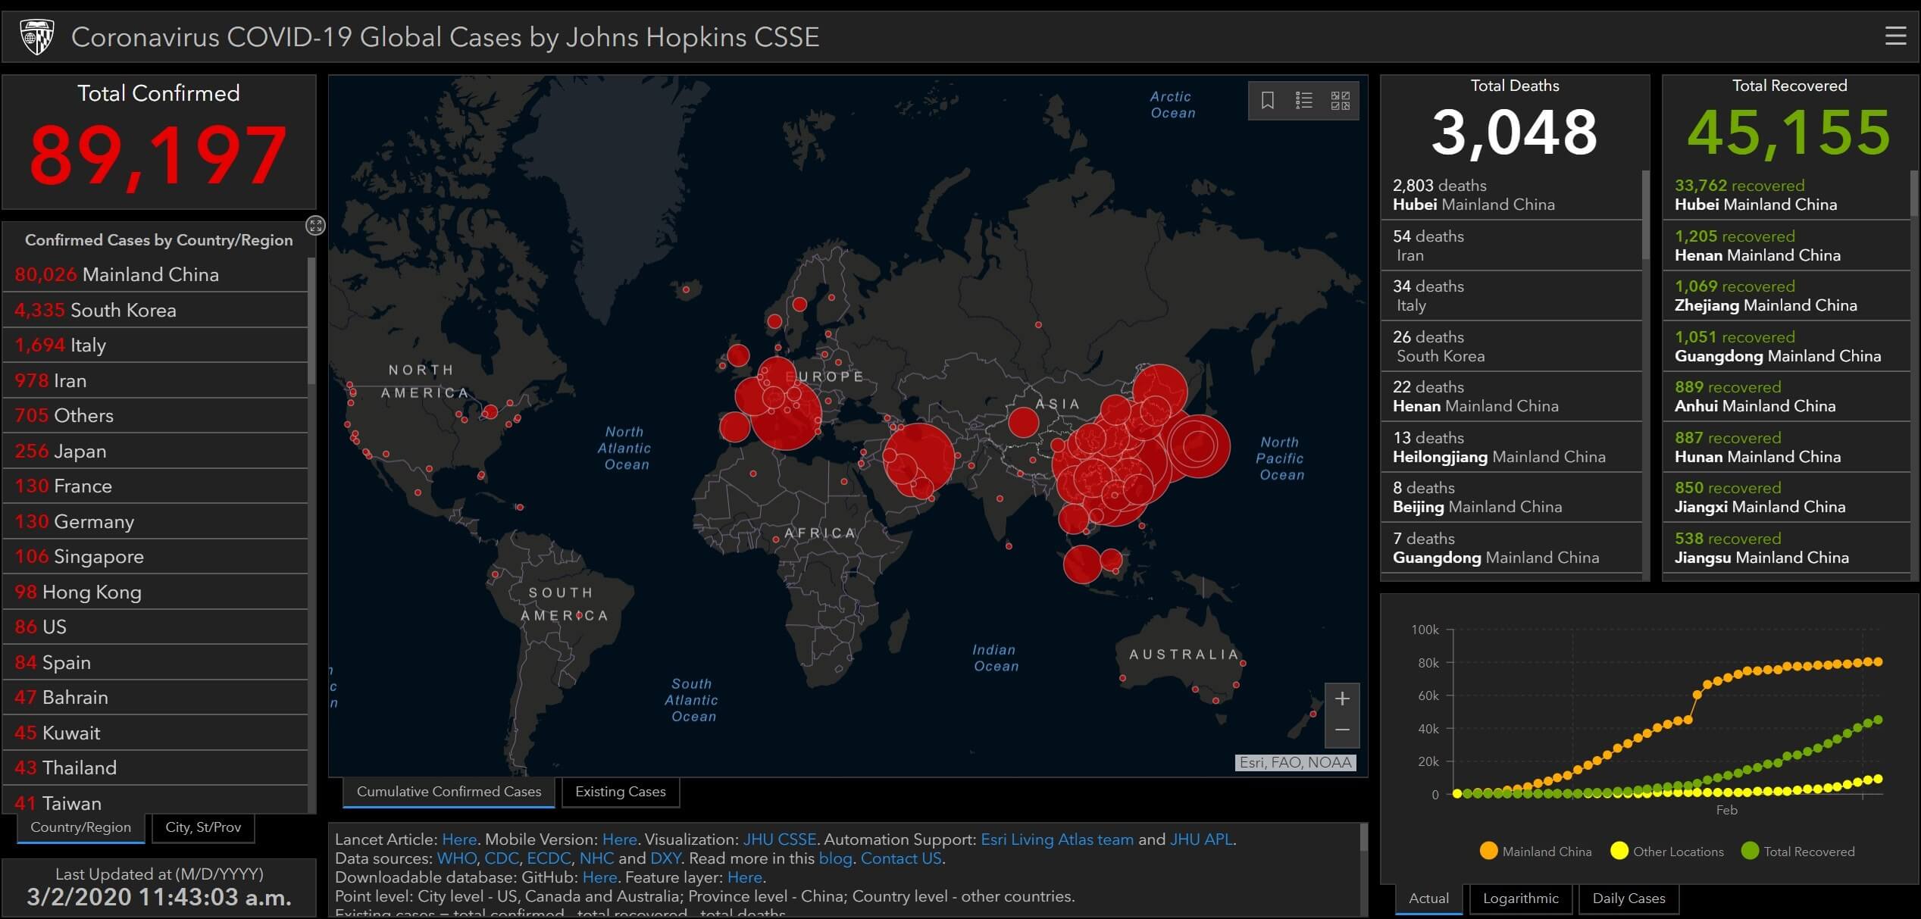
Task: Select the 43 Thailand row
Action: pyautogui.click(x=155, y=767)
